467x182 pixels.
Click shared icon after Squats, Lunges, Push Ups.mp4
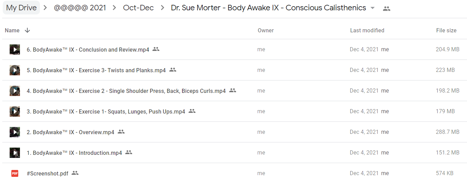point(192,111)
